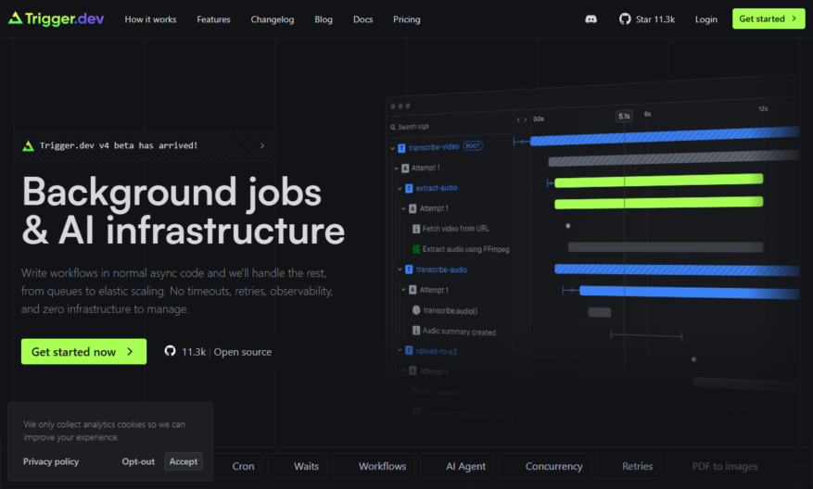Collapse the extract-audio tree row
Viewport: 813px width, 489px height.
coord(400,189)
